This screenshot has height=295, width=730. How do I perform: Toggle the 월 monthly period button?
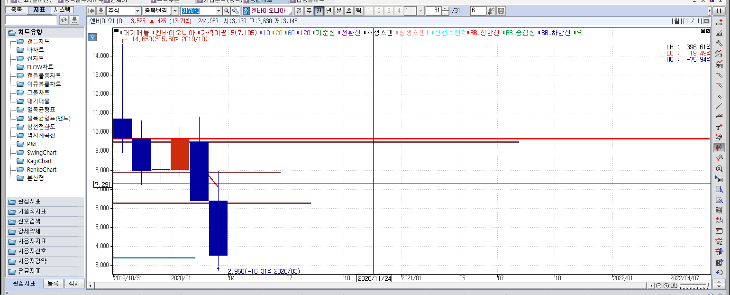[x=319, y=11]
